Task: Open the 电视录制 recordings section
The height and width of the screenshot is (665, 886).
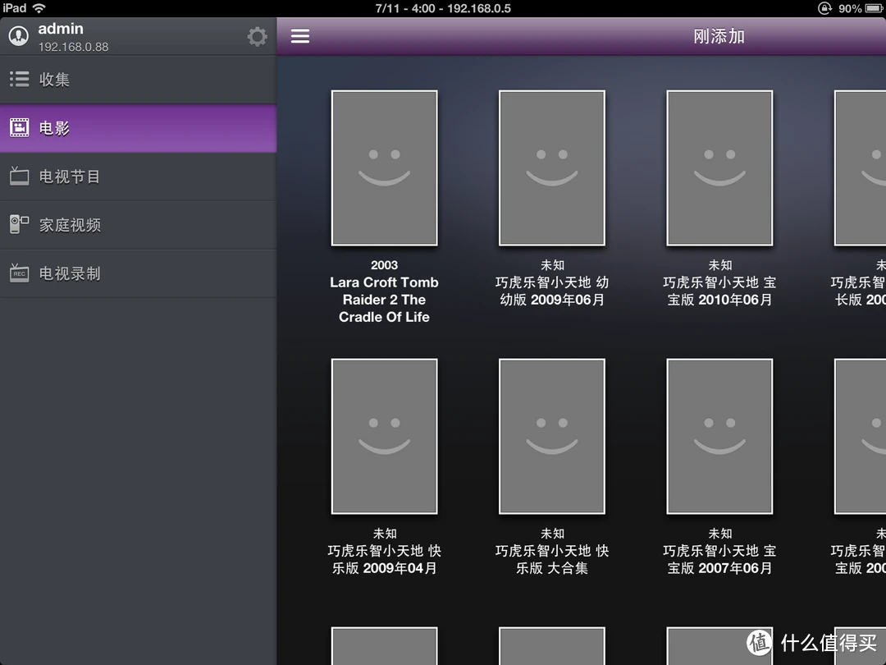Action: click(139, 273)
